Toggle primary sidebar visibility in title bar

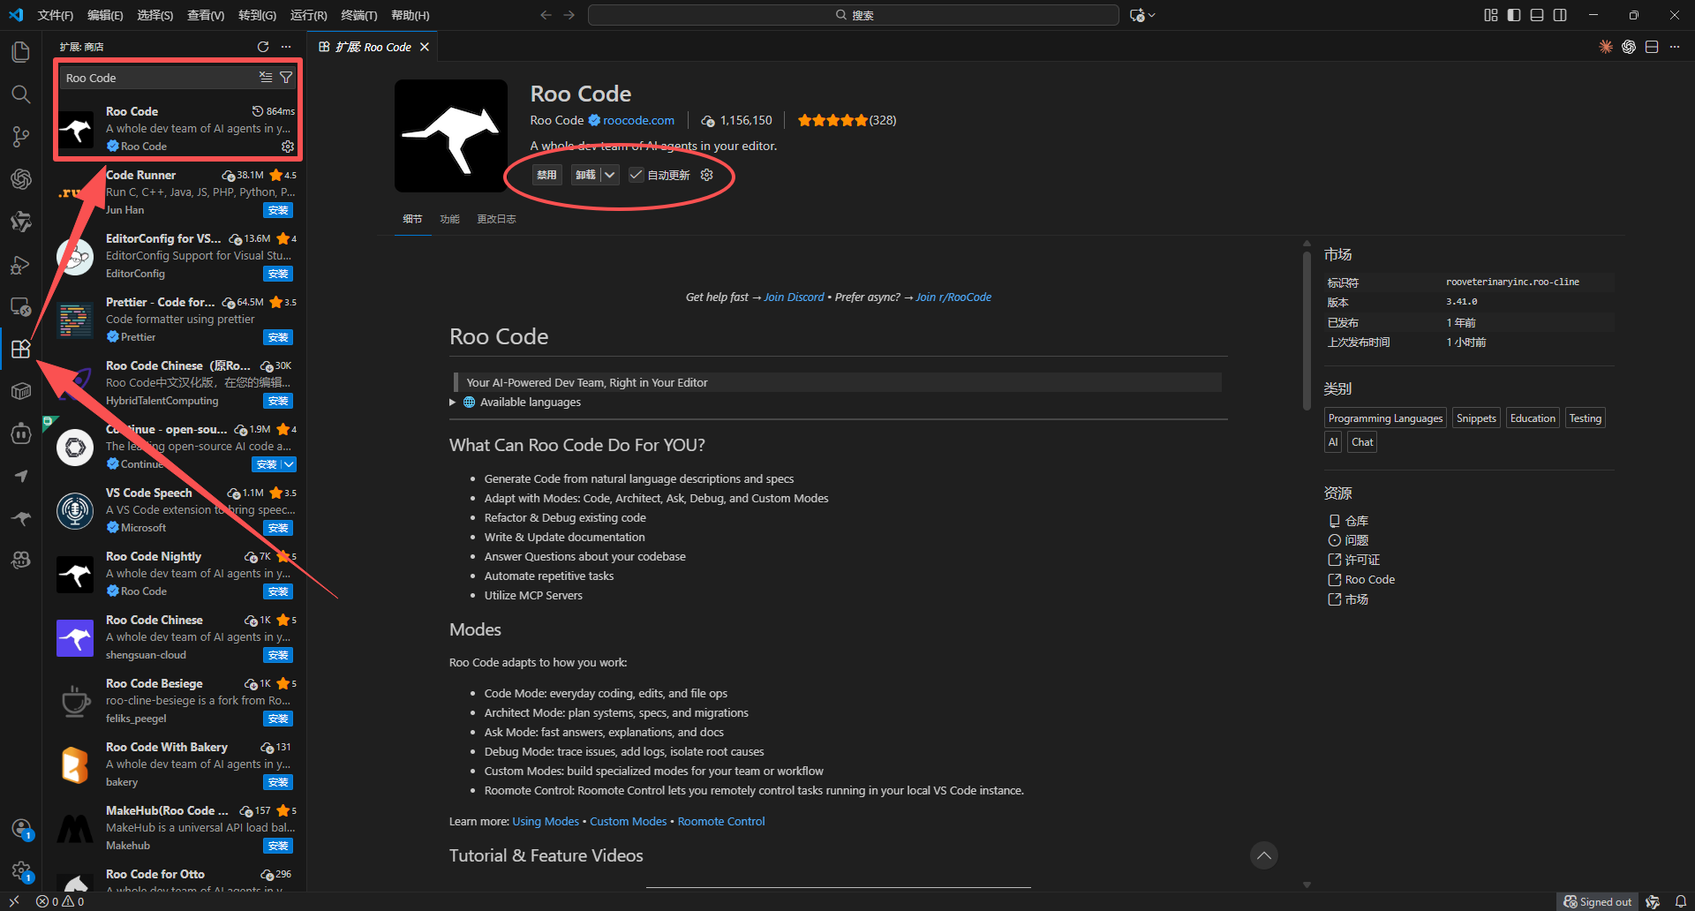(x=1514, y=15)
